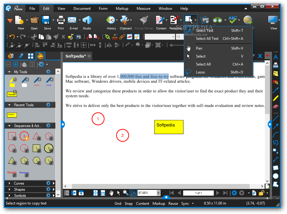
Task: Click the Redaction icon
Action: pyautogui.click(x=174, y=20)
